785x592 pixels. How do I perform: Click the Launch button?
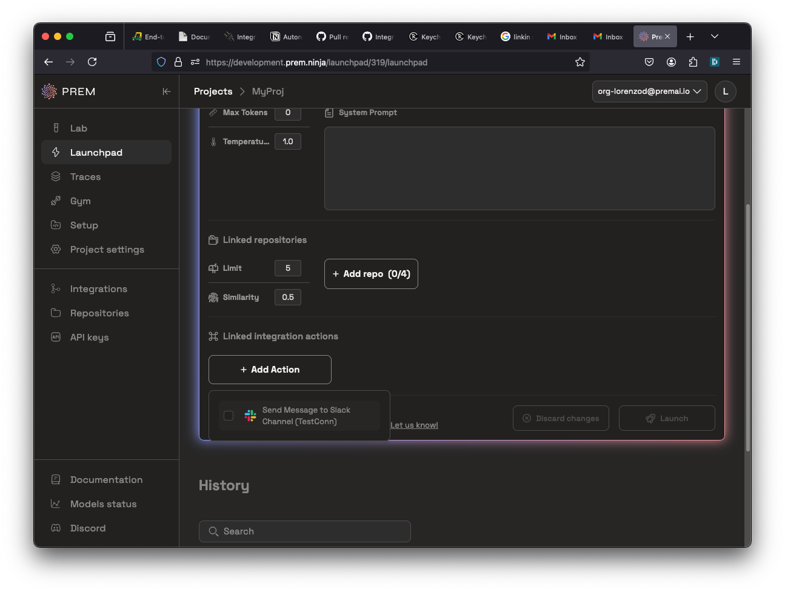(667, 418)
